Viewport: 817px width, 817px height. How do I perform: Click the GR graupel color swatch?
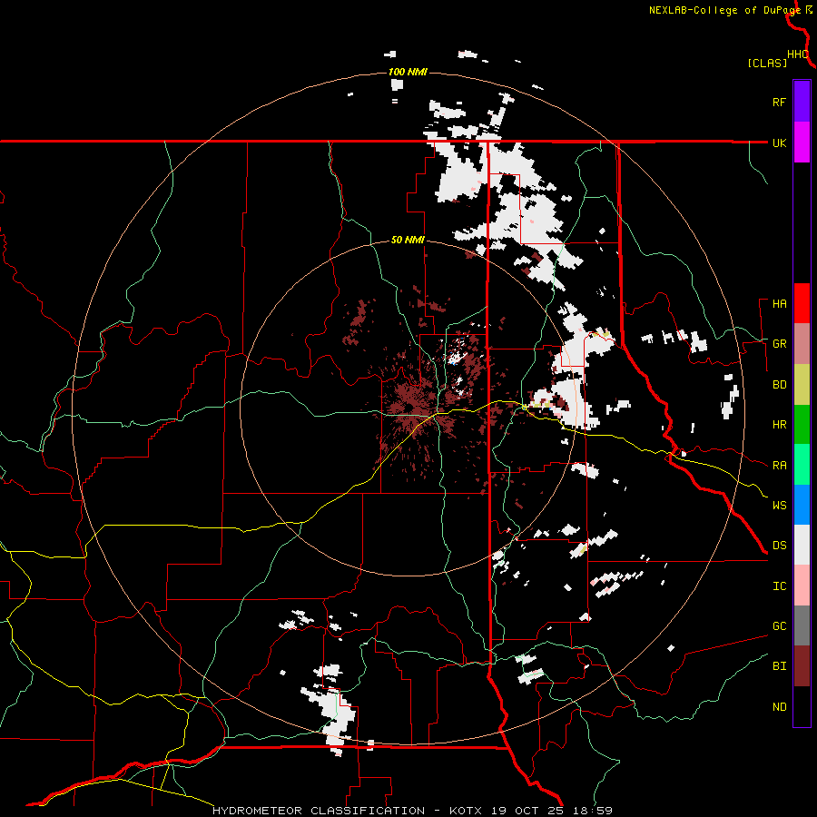coord(802,344)
